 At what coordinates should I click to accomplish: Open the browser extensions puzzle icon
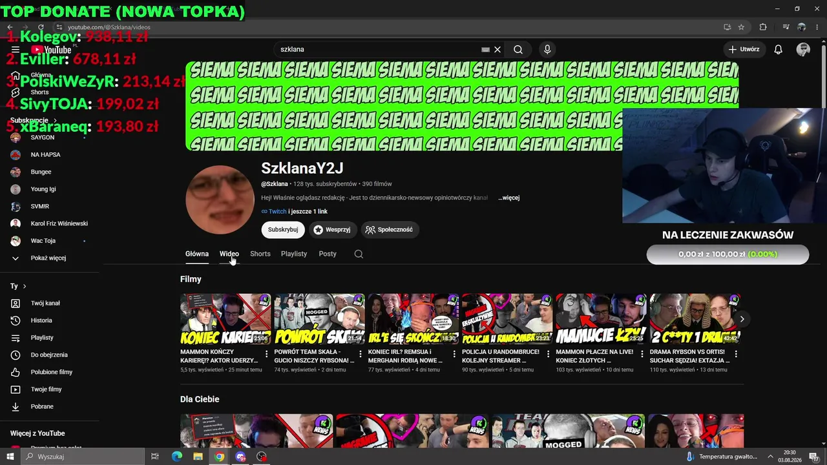tap(763, 27)
